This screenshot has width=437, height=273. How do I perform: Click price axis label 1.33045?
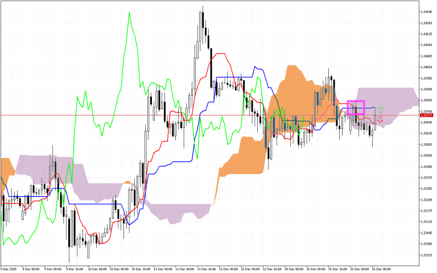(427, 233)
